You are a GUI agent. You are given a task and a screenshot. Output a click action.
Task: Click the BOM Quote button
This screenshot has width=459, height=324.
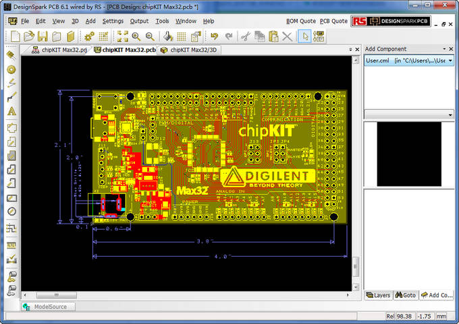point(301,21)
